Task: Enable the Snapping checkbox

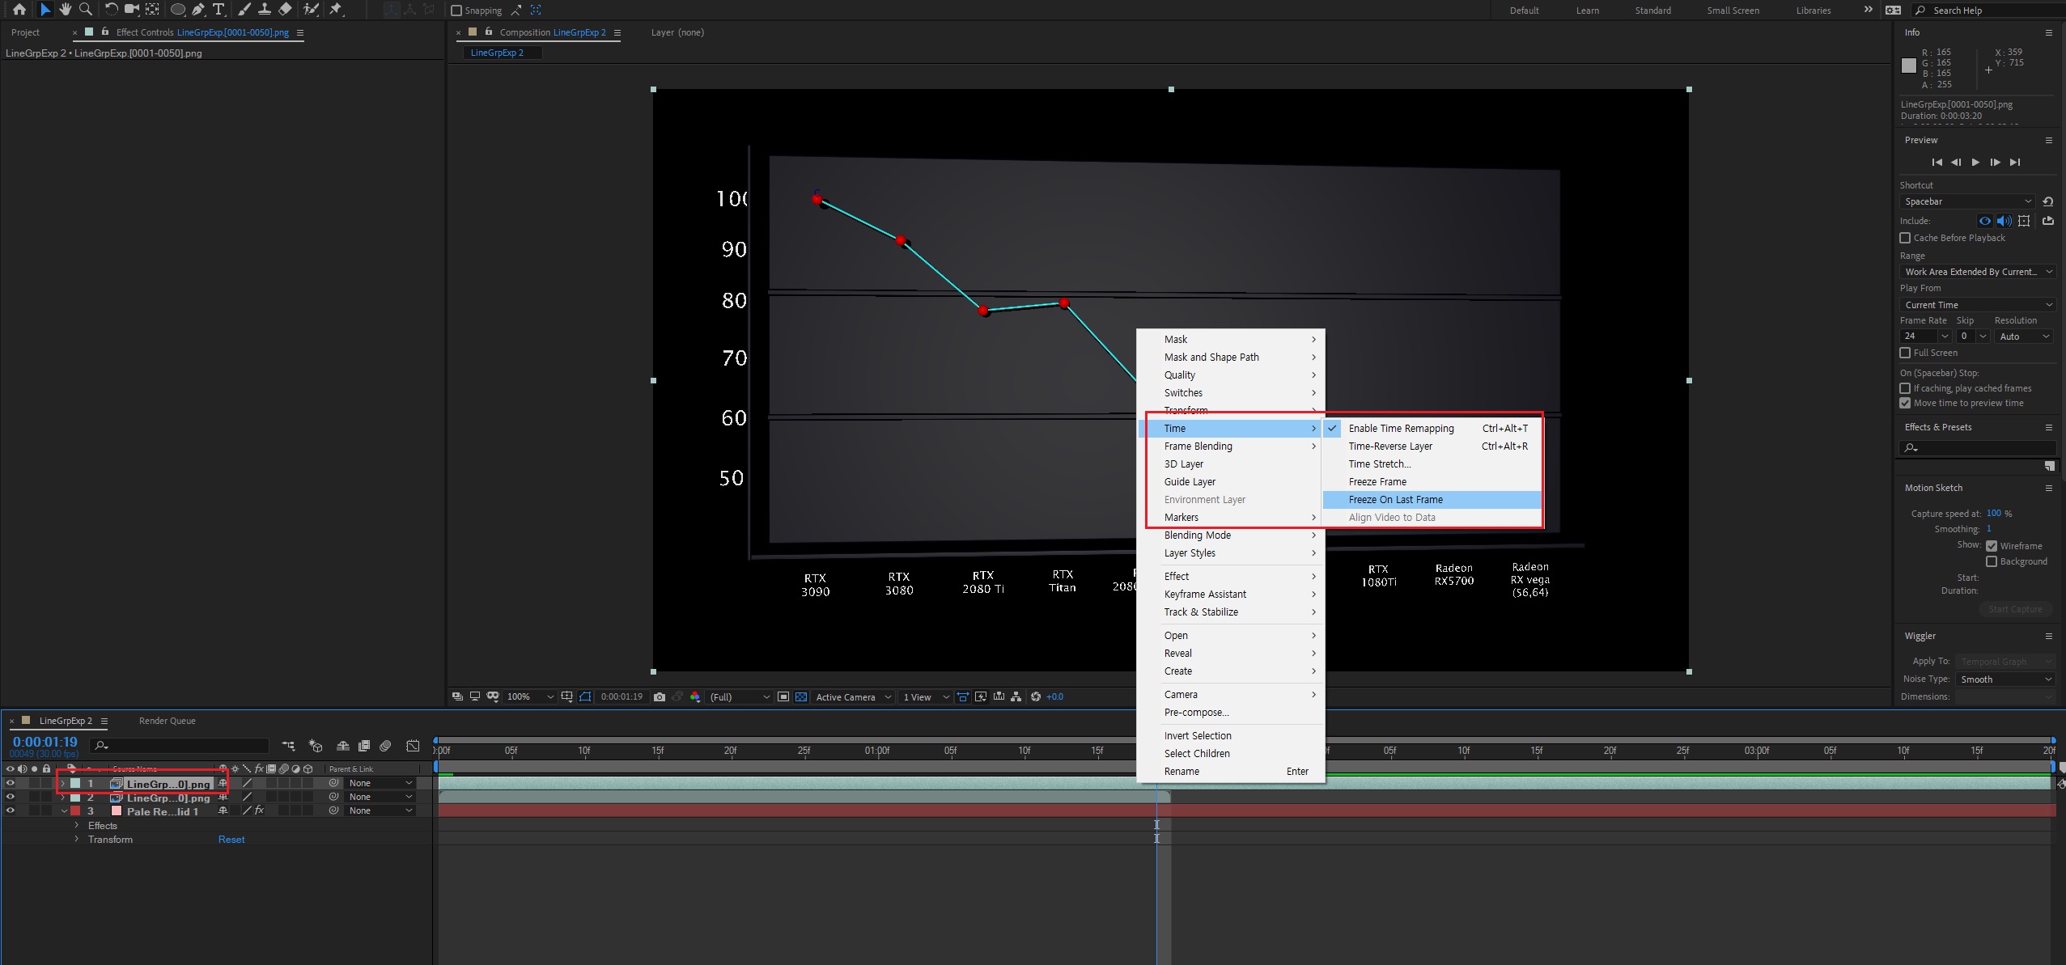Action: point(456,11)
